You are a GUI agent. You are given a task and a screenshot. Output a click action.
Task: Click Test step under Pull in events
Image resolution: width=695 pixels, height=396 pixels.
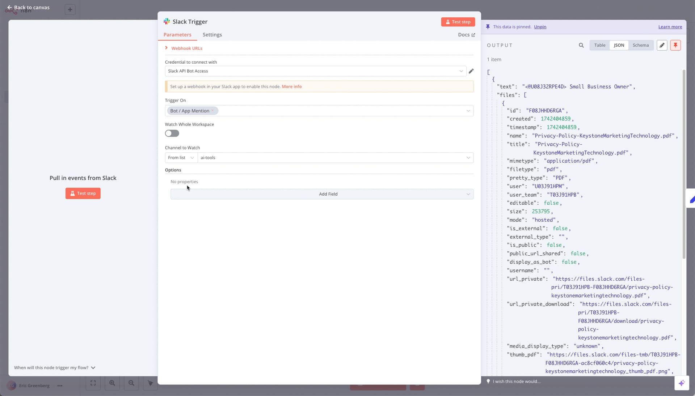click(83, 193)
